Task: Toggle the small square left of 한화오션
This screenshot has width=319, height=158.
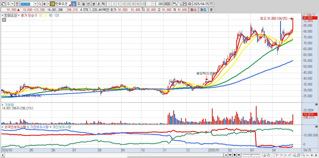Action: [x=3, y=15]
